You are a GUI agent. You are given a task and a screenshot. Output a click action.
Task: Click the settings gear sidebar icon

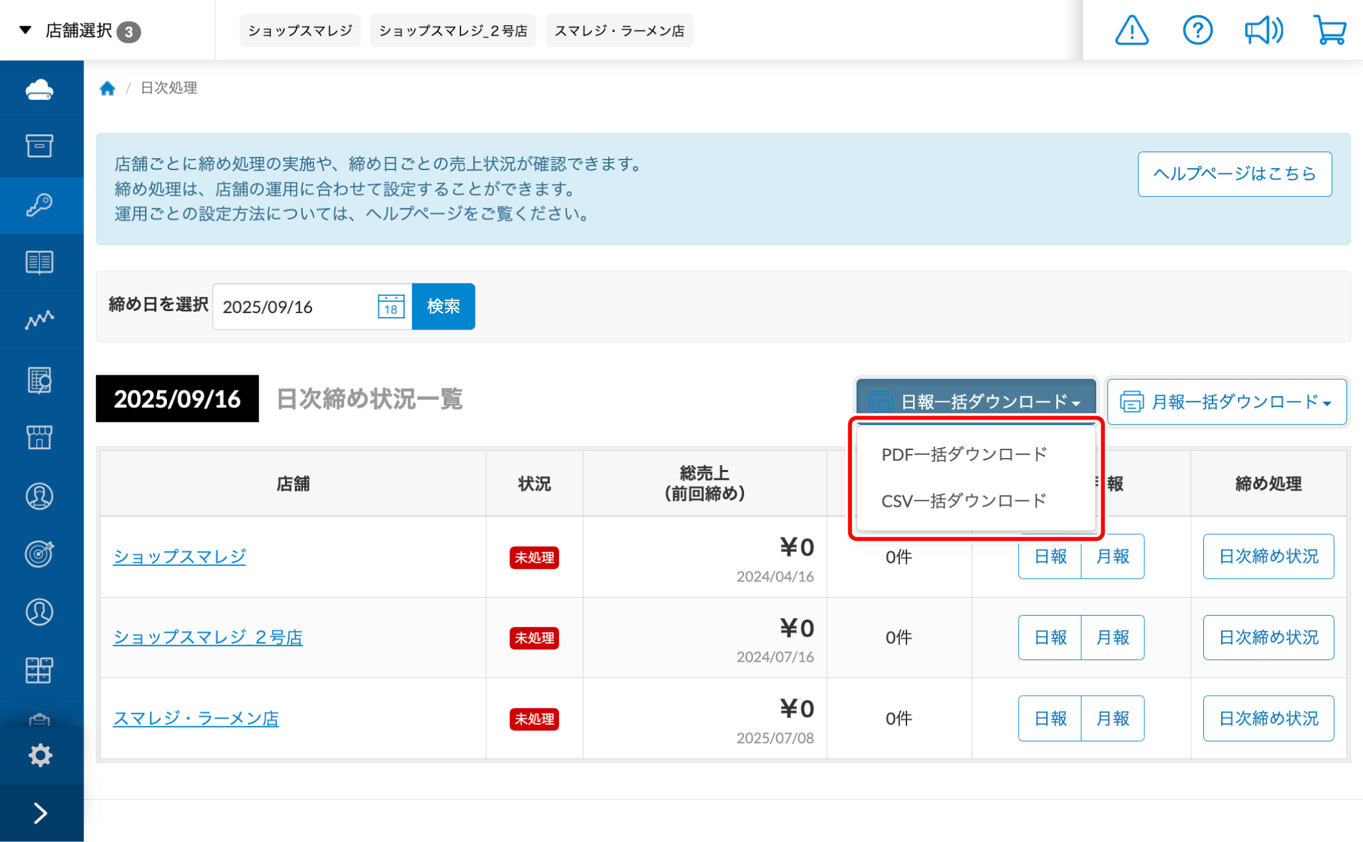tap(40, 755)
